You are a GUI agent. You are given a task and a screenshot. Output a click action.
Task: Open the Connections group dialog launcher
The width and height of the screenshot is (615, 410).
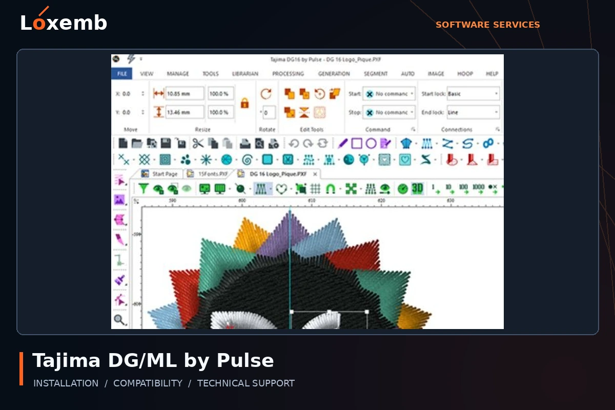point(497,130)
